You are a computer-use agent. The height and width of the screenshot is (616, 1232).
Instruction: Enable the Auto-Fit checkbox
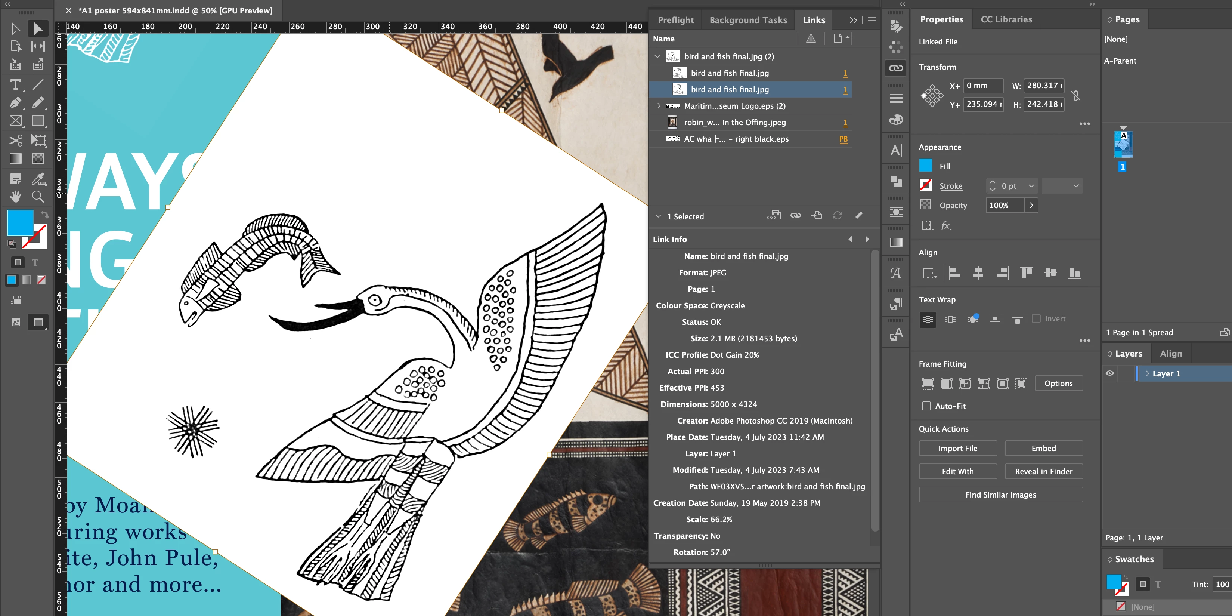[x=926, y=406]
